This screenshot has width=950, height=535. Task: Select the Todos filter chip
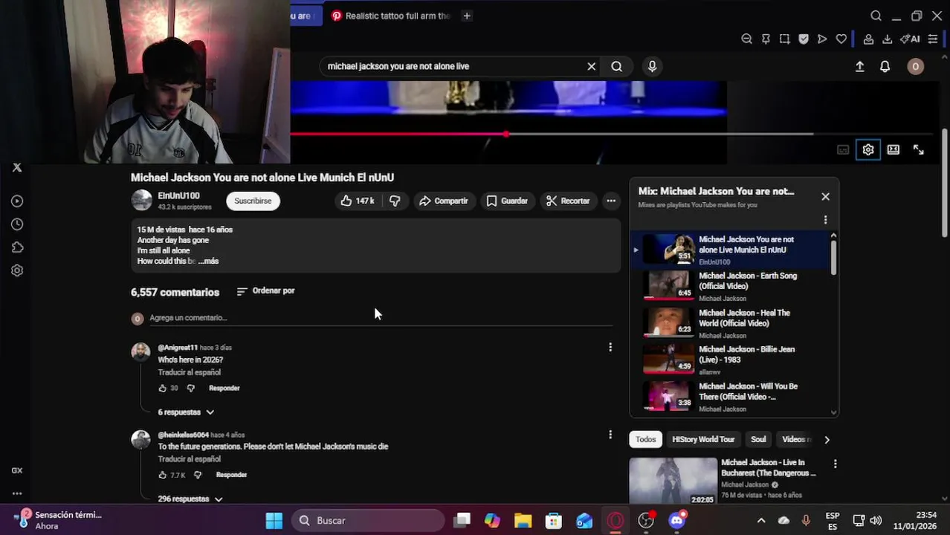[645, 439]
